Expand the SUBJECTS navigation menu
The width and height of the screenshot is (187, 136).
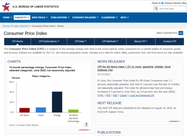point(22,17)
